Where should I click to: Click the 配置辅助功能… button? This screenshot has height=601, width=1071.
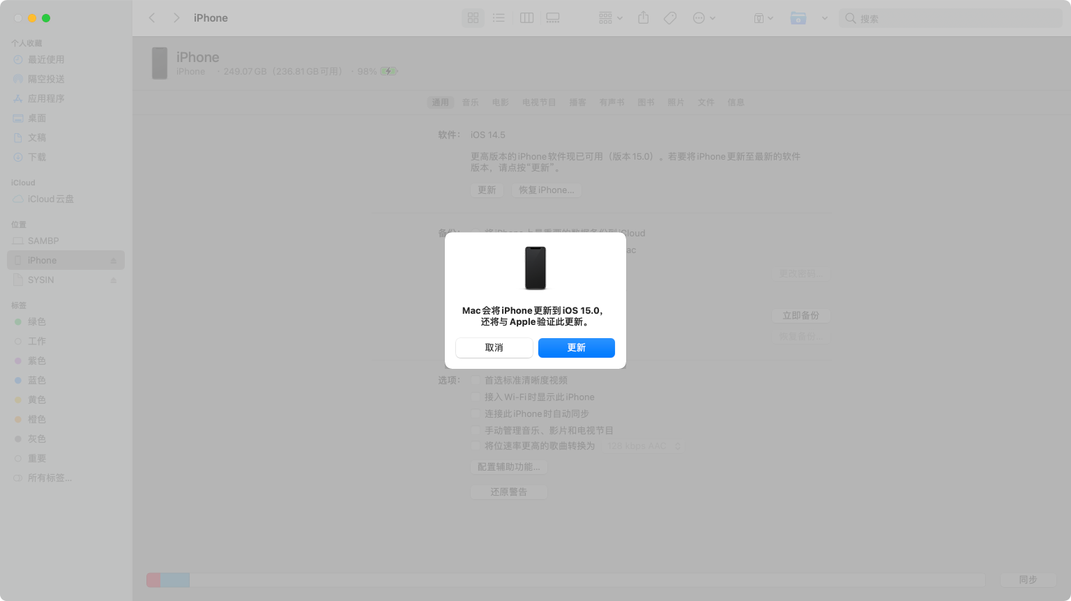point(509,467)
